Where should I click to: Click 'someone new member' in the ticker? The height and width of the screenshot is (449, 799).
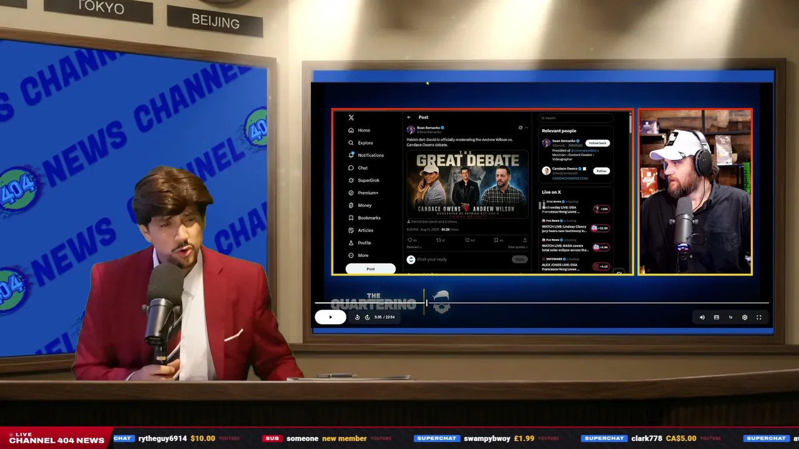[326, 438]
